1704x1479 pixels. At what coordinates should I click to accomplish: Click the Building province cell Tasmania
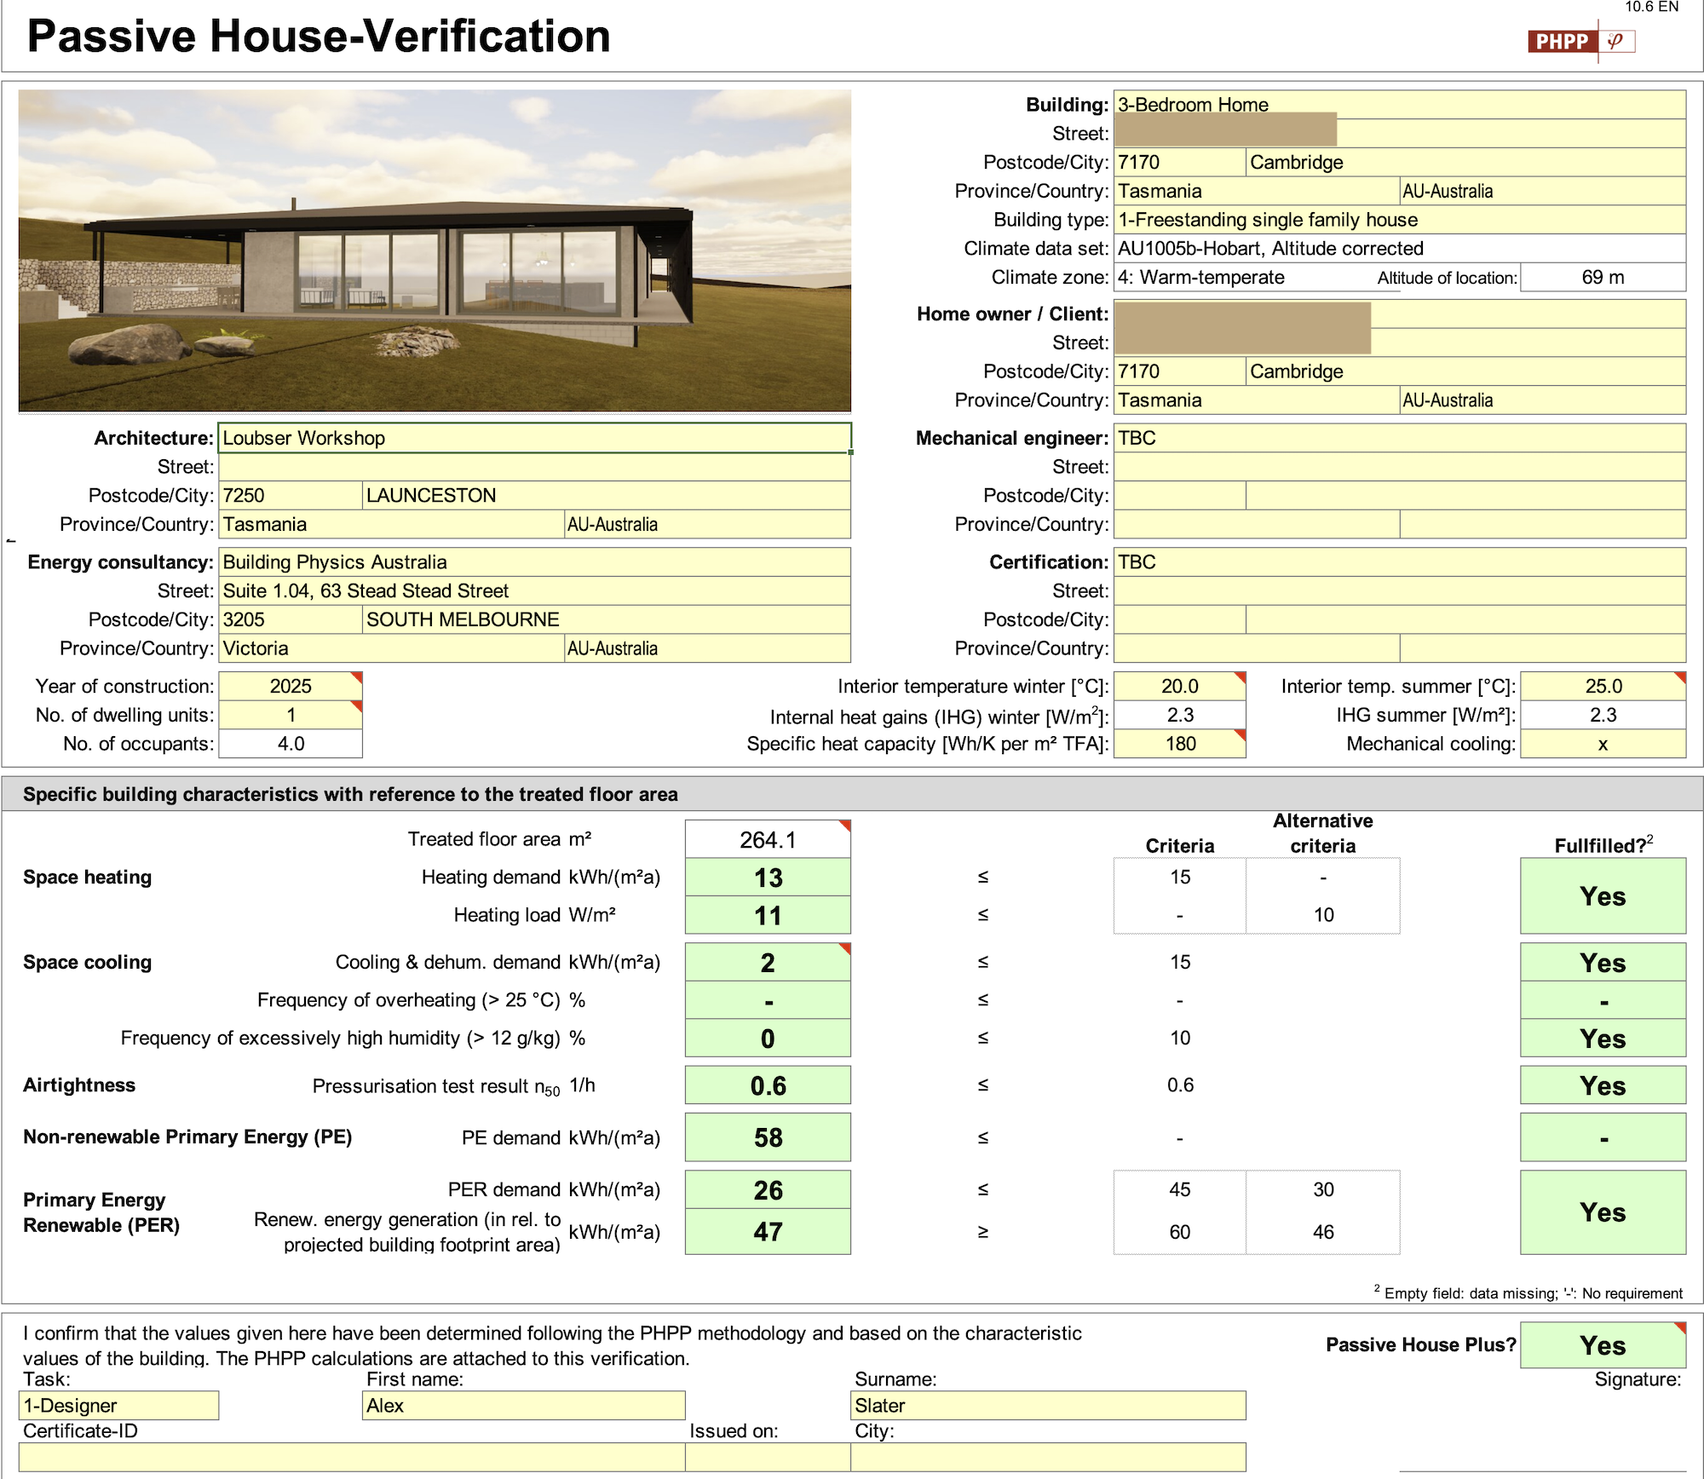pos(1257,191)
